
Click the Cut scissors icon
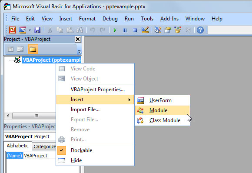pyautogui.click(x=50, y=30)
